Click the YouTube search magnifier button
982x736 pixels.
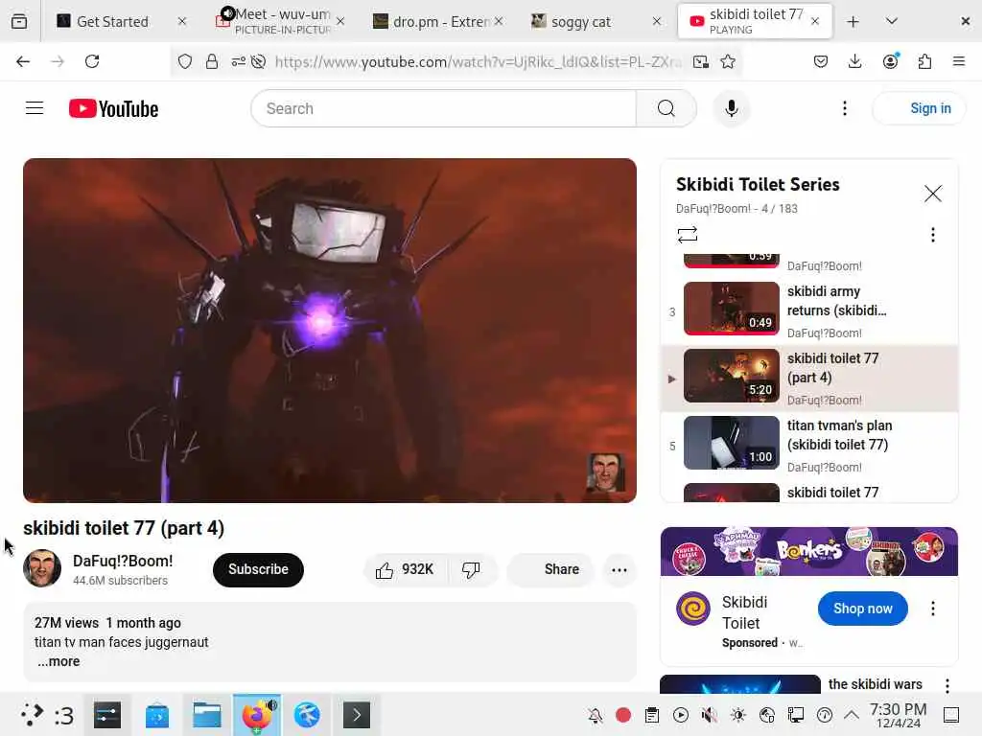666,108
